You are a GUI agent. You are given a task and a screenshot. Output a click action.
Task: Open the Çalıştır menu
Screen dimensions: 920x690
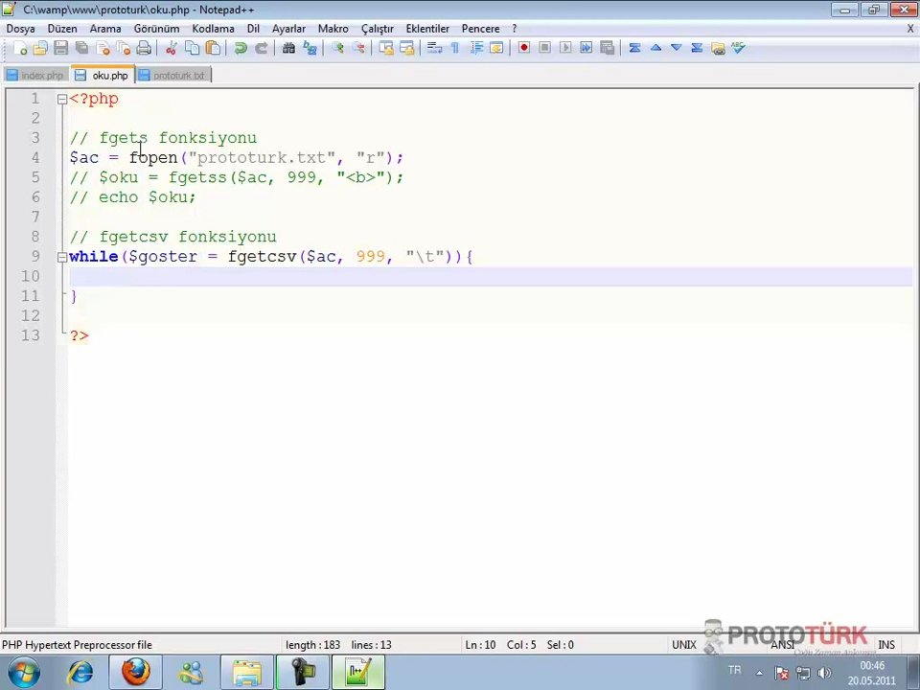378,29
